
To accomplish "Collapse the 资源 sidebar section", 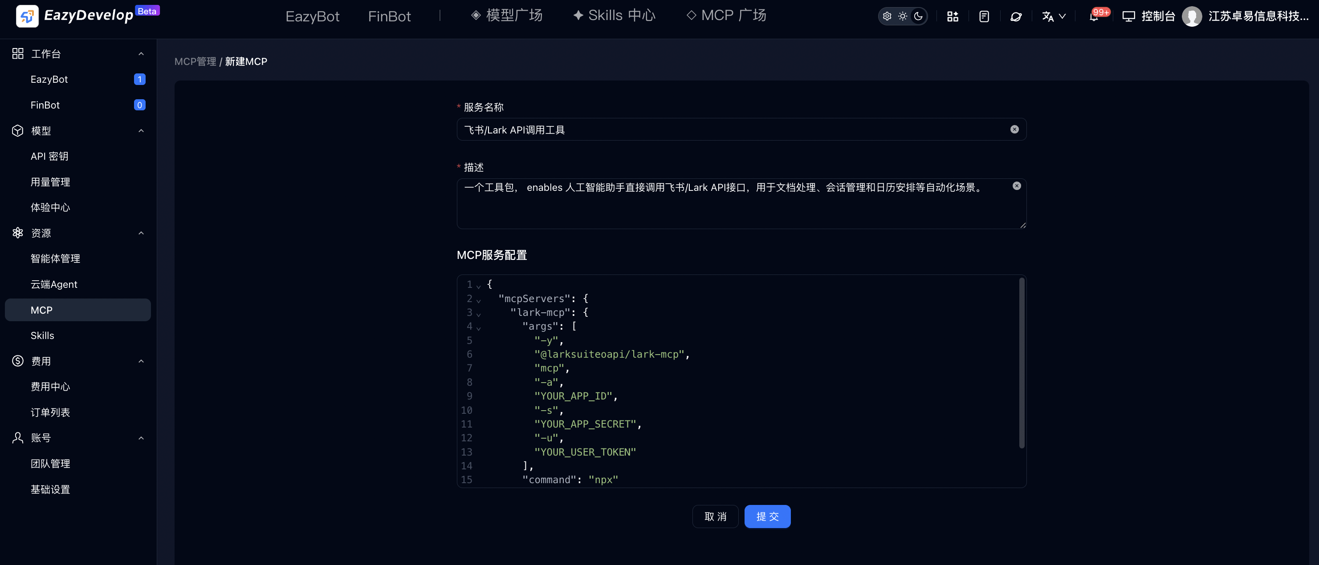I will coord(141,233).
